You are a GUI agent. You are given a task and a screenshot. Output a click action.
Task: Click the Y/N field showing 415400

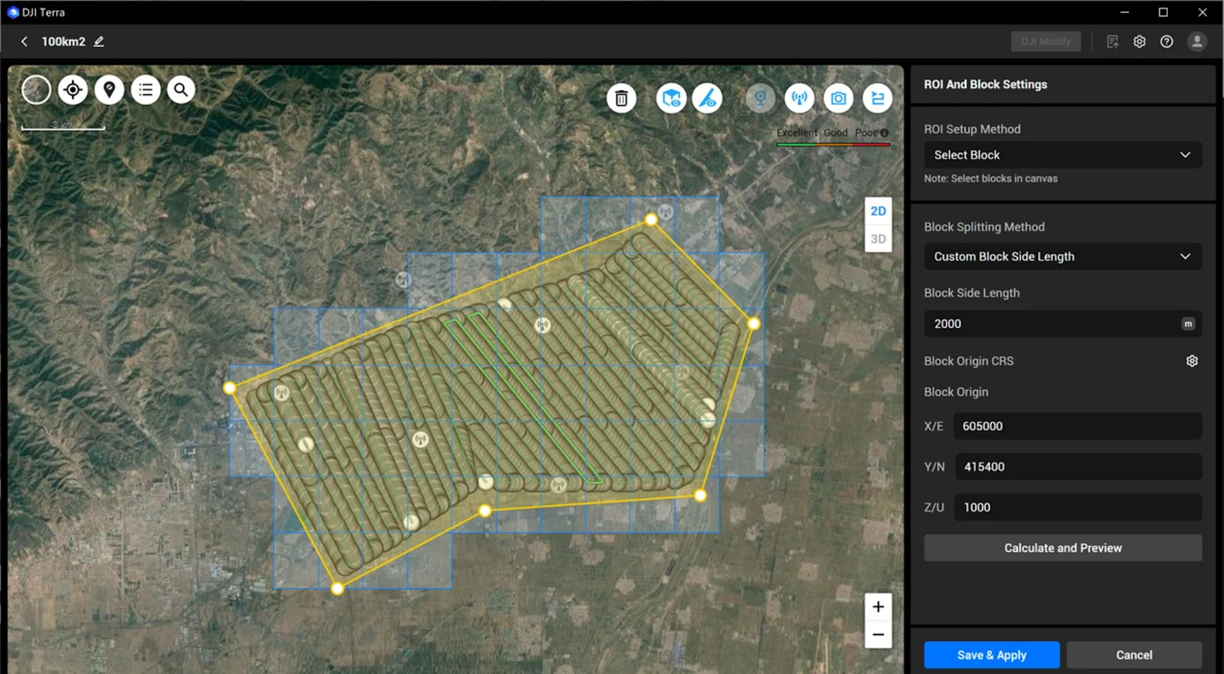point(1077,467)
